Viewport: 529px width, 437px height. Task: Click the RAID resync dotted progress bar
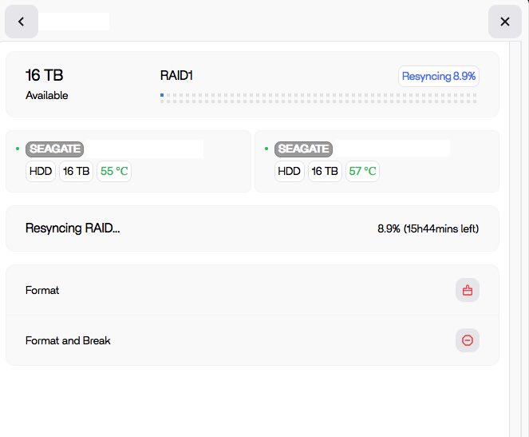tap(318, 98)
